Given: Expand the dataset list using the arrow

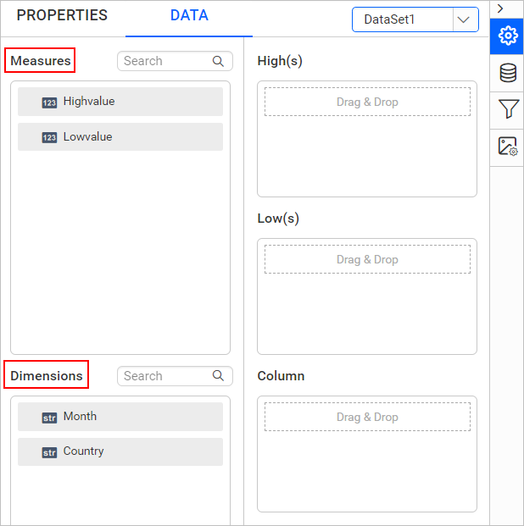Looking at the screenshot, I should [x=465, y=19].
